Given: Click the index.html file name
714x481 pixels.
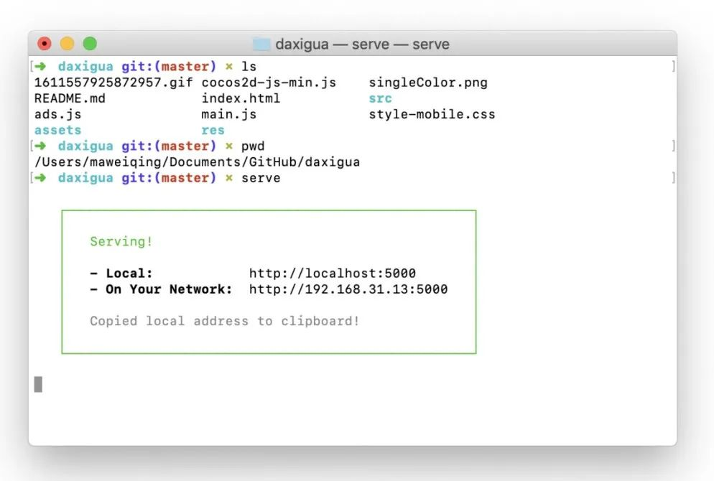Looking at the screenshot, I should pyautogui.click(x=241, y=98).
